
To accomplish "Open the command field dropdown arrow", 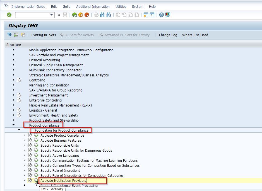I will tap(51, 15).
